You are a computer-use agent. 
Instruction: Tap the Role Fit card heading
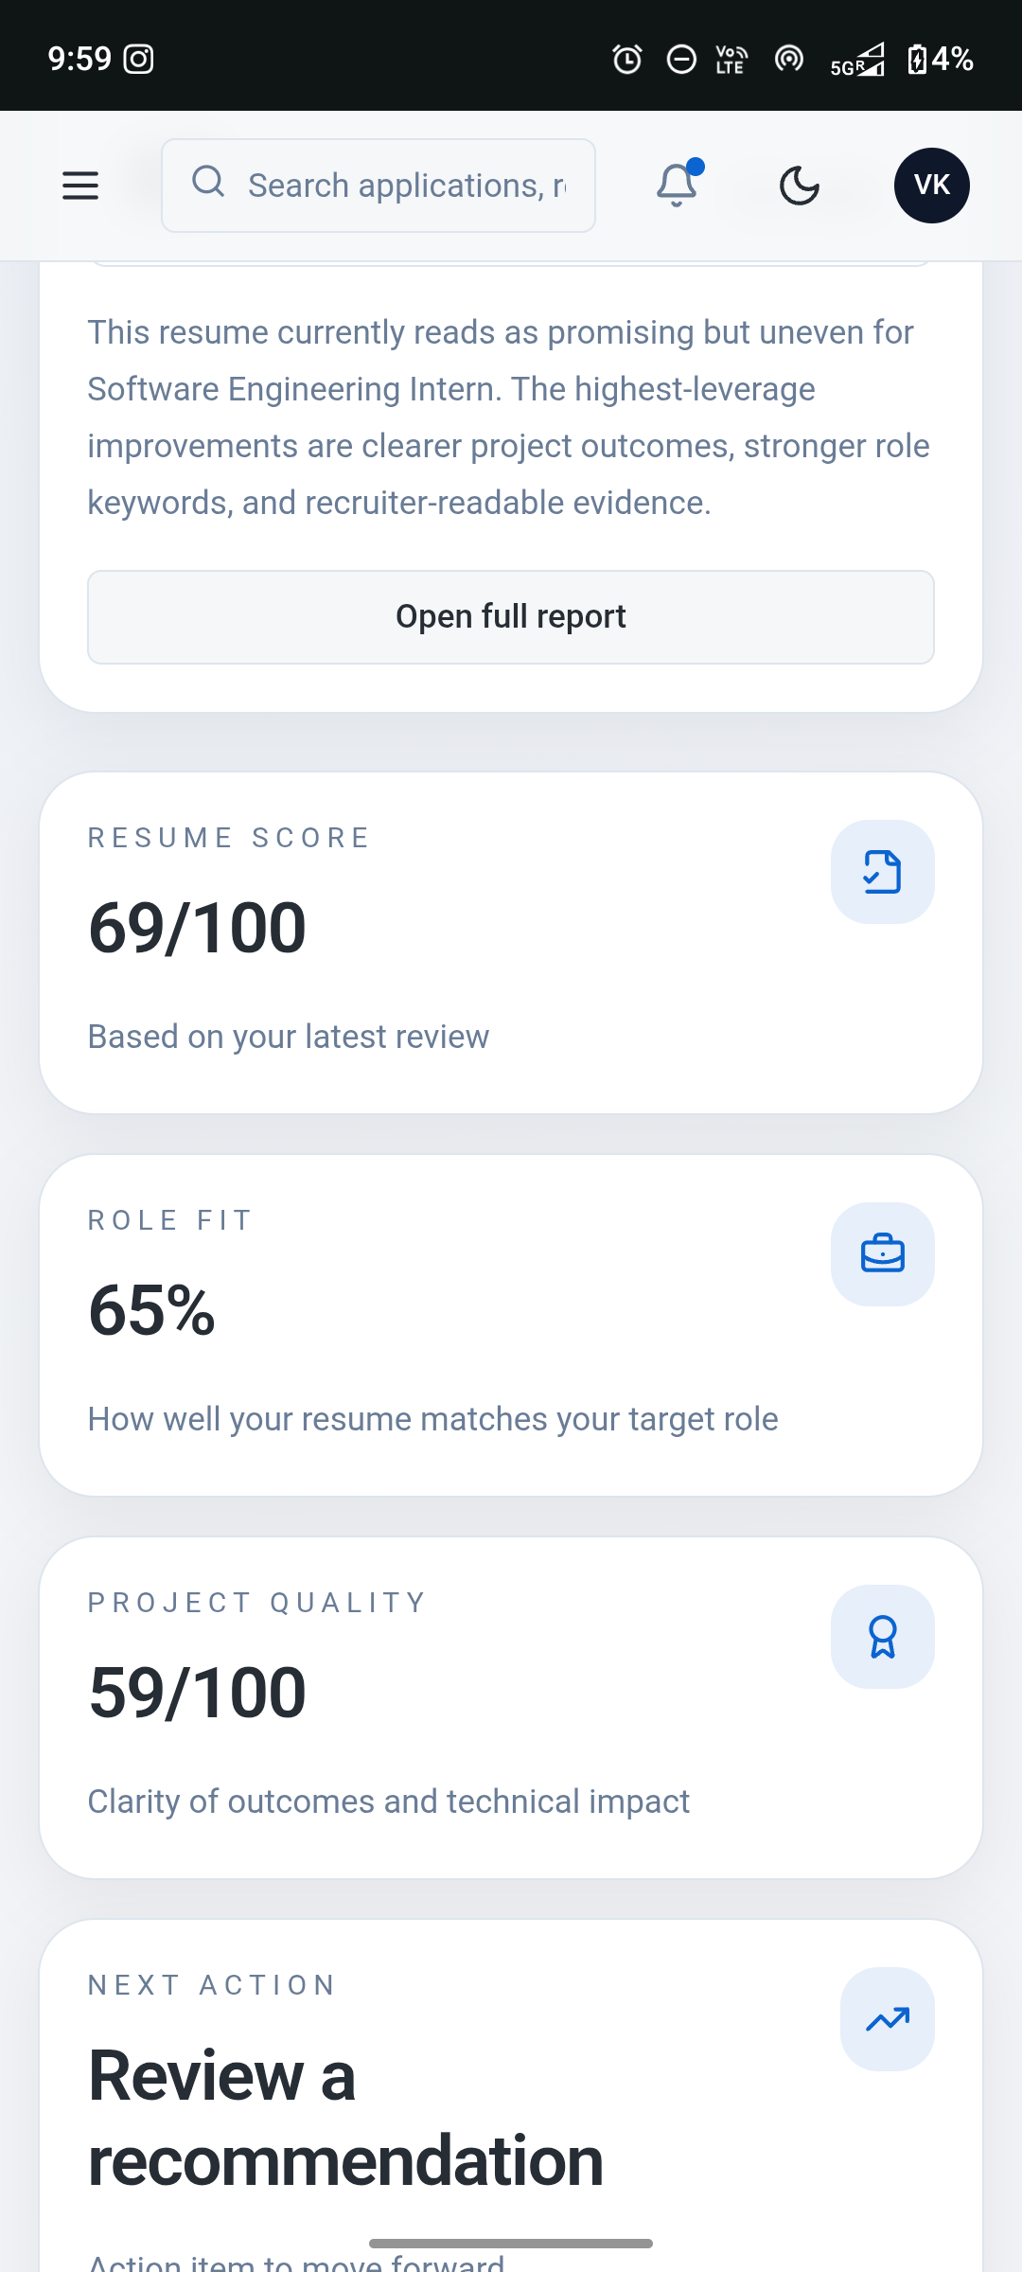click(170, 1220)
